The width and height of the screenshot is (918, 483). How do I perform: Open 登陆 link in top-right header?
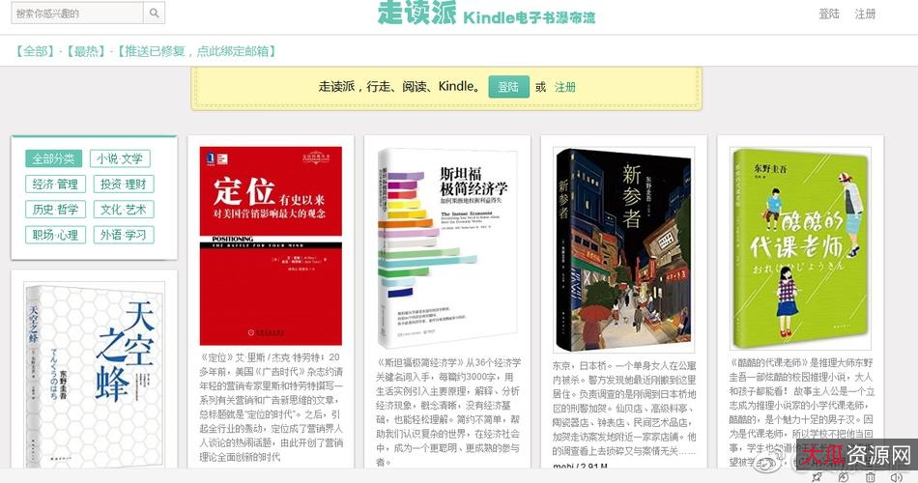829,14
